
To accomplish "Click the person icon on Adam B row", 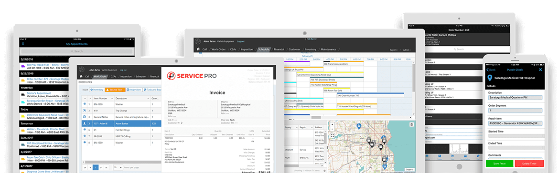I will pos(85,123).
